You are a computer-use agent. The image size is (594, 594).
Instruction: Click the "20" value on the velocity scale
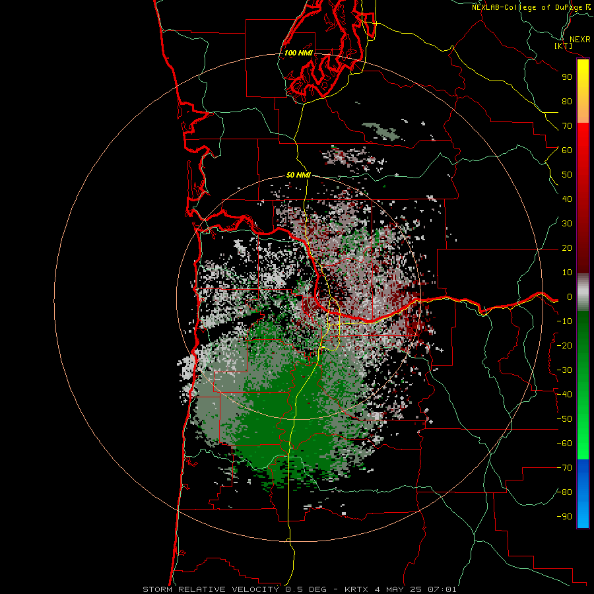coord(567,247)
